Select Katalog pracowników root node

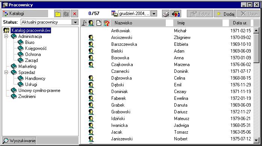(31, 30)
